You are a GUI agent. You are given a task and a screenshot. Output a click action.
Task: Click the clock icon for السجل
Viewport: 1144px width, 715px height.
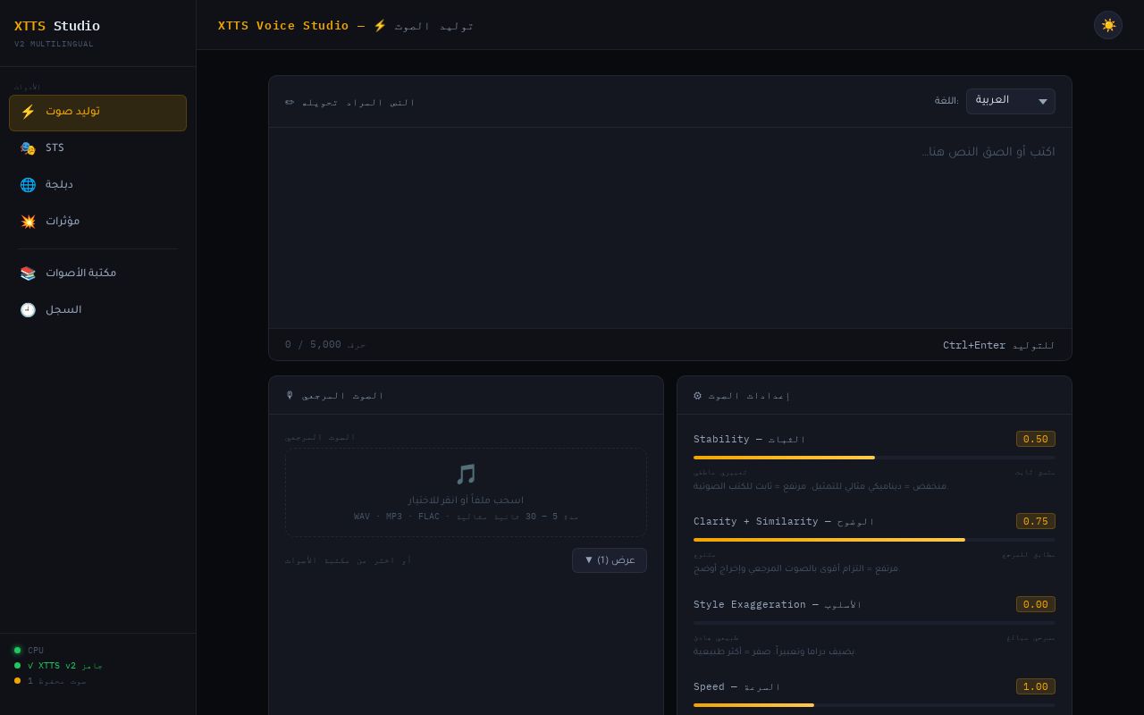click(x=28, y=310)
